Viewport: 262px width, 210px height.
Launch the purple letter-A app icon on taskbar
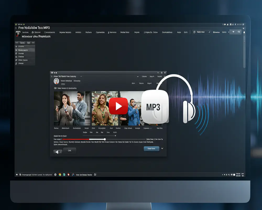click(73, 175)
